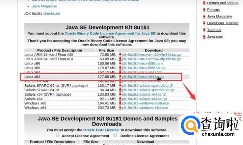This screenshot has height=145, width=243.
Task: Visit the Java.com sidebar link
Action: click(x=215, y=37)
